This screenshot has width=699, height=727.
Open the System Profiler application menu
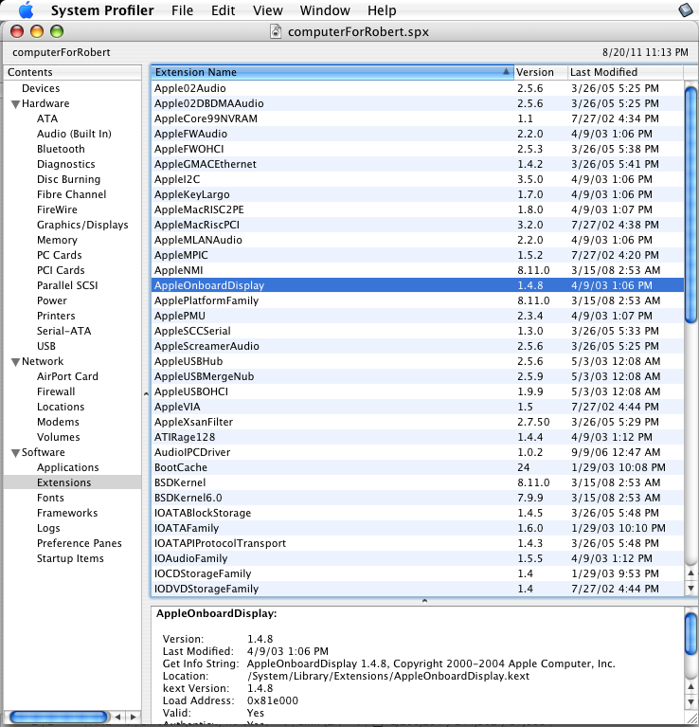point(102,10)
